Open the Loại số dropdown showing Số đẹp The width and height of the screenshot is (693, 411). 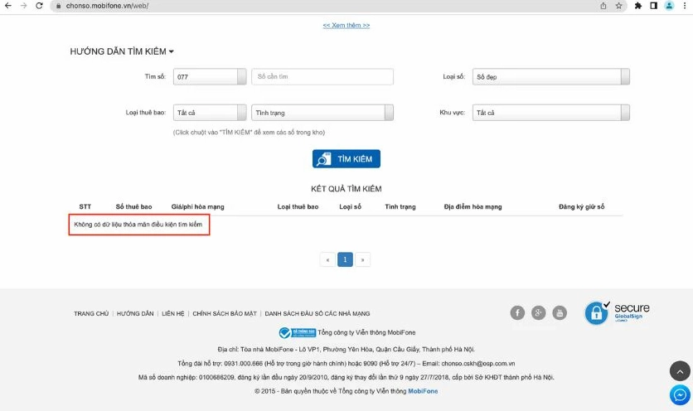[x=551, y=76]
